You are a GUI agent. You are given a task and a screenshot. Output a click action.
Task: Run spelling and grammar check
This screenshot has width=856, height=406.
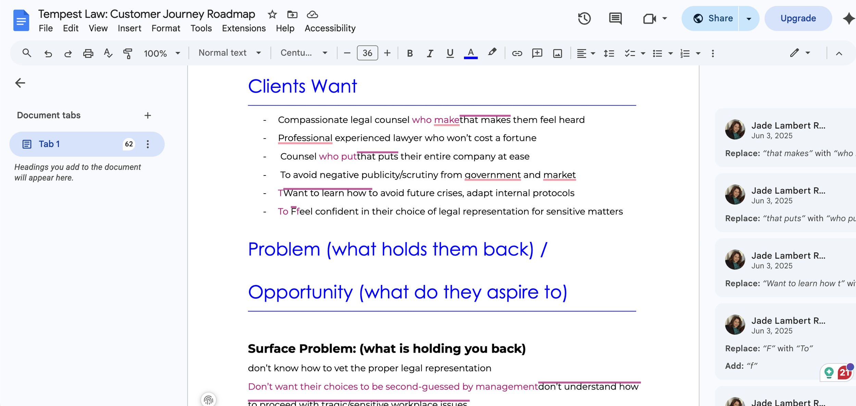(108, 53)
